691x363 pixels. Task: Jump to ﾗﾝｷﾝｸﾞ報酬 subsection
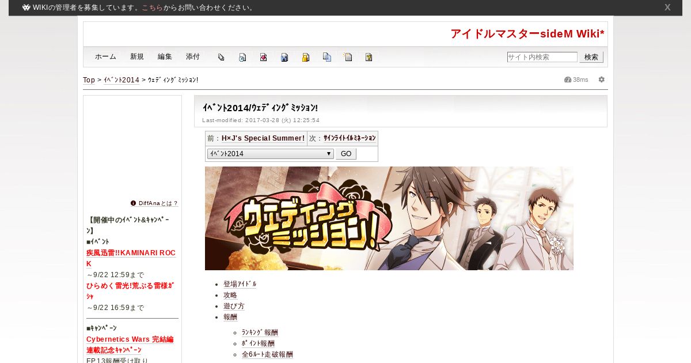[260, 332]
